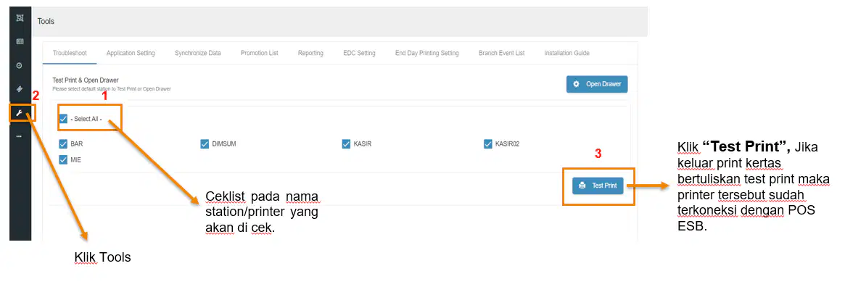Image resolution: width=845 pixels, height=287 pixels.
Task: Click the KASIR02 station label
Action: click(x=507, y=143)
